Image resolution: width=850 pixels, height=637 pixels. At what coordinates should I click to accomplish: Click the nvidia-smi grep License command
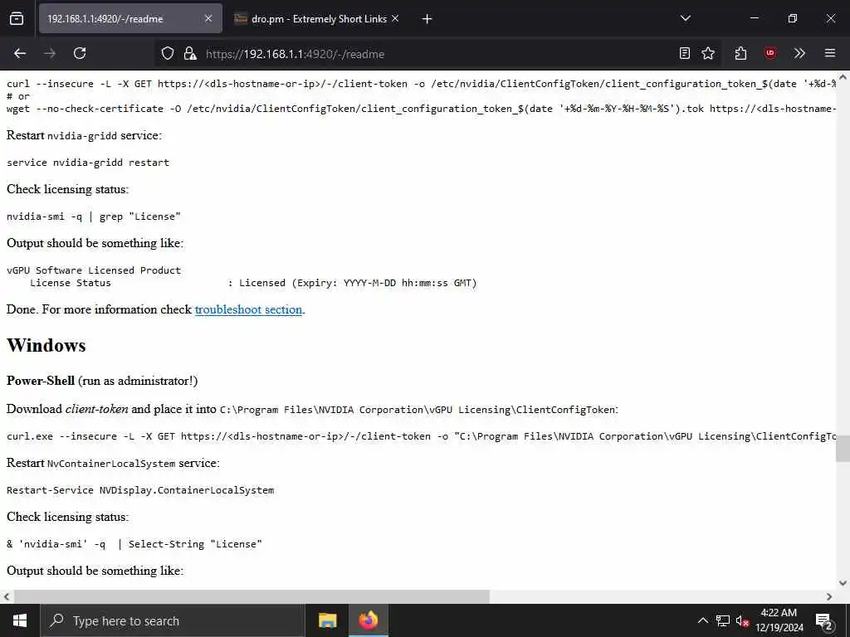(x=93, y=216)
